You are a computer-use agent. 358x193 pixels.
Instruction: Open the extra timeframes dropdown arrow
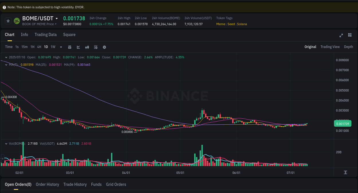pyautogui.click(x=61, y=47)
